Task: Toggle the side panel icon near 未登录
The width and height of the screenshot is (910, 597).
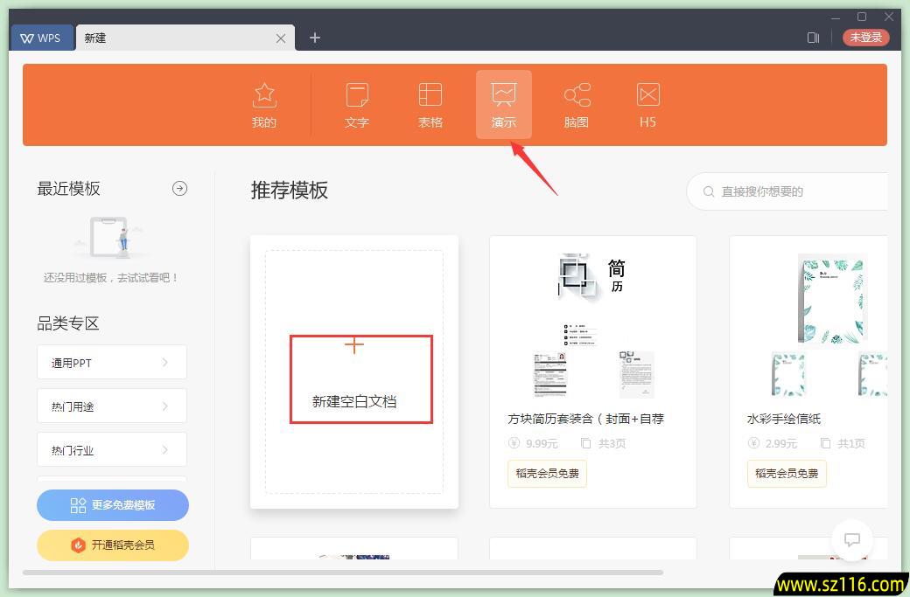Action: coord(813,38)
